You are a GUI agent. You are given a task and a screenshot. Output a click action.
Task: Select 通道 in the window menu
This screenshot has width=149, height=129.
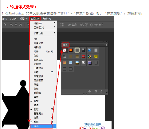point(43,105)
